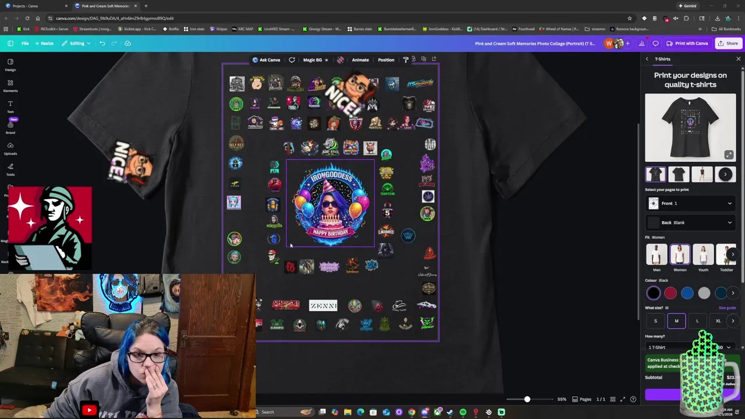
Task: Select first t-shirt front preview thumbnail
Action: click(655, 174)
